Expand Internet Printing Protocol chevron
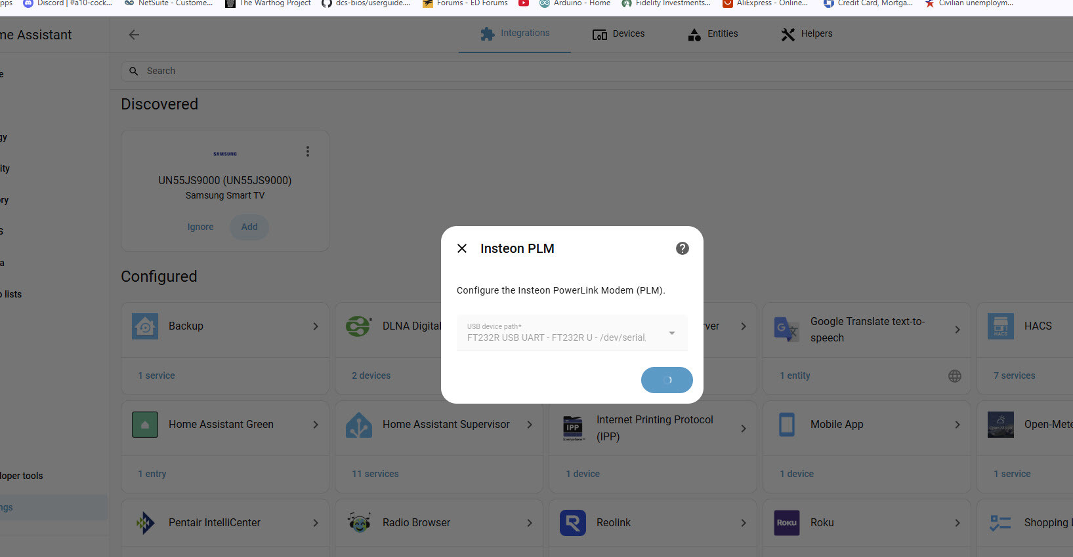Screen dimensions: 1073x557 click(744, 429)
